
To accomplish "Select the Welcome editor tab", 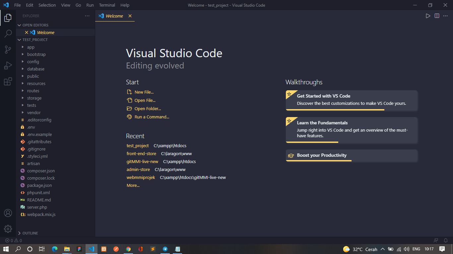I will (x=115, y=16).
